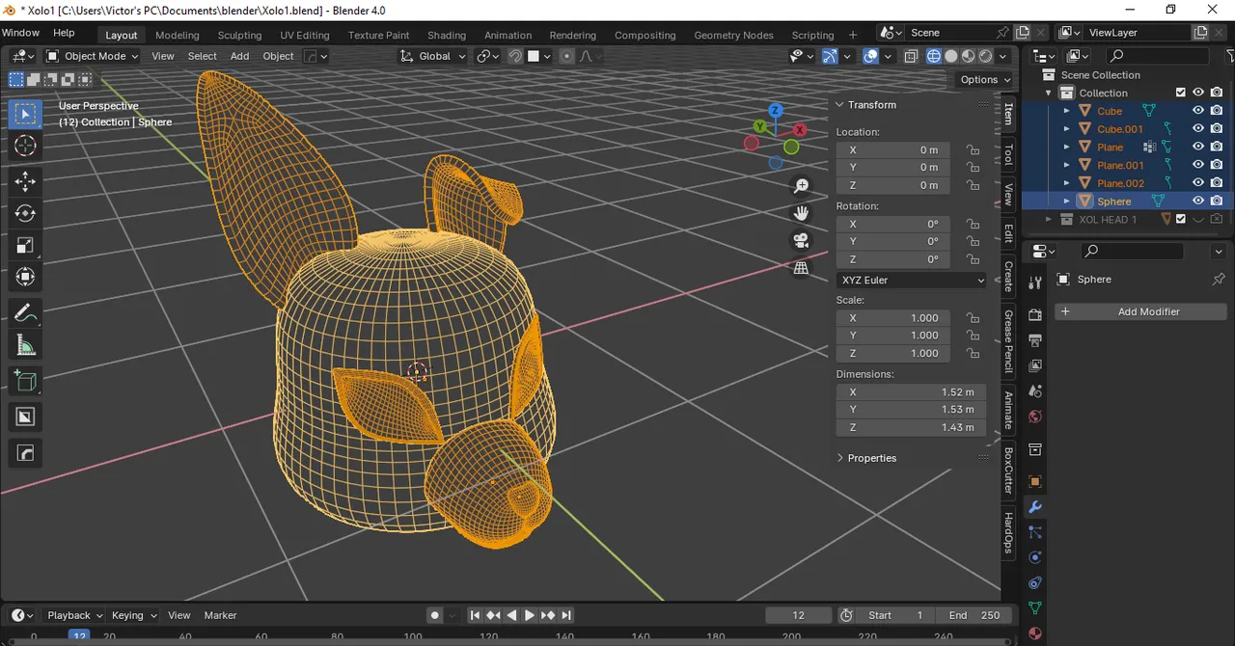Screen dimensions: 1235x646
Task: Toggle viewport overlays
Action: click(x=870, y=56)
